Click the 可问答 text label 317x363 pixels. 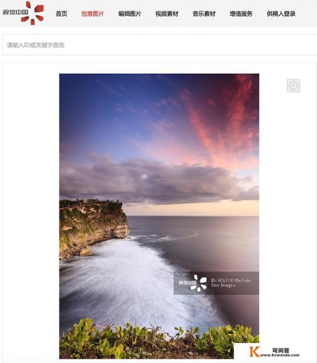(x=281, y=350)
